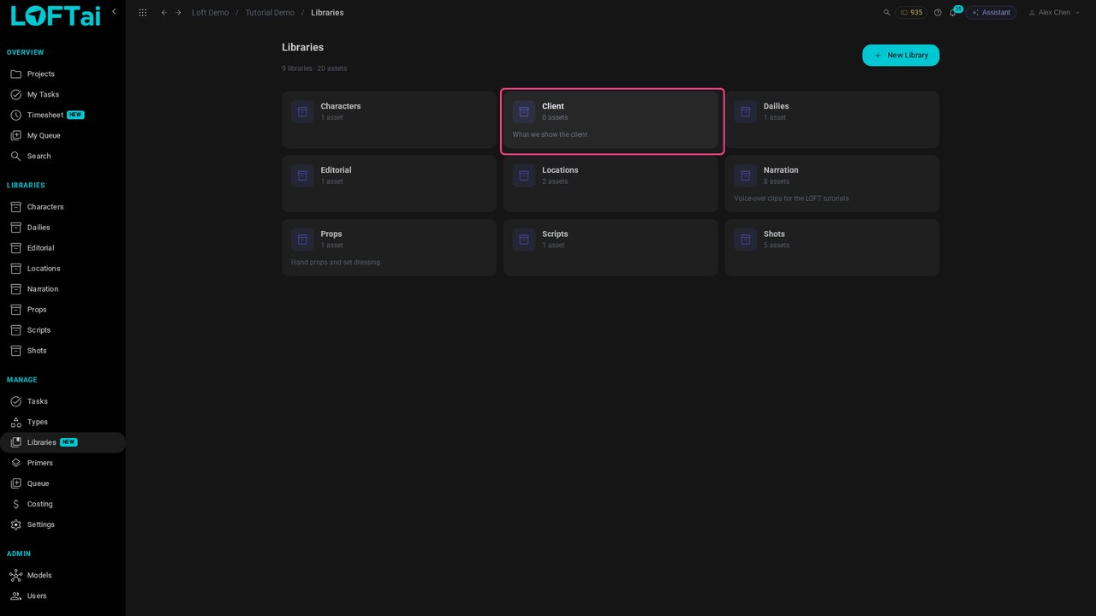Open Dailies in the sidebar library list
Image resolution: width=1096 pixels, height=616 pixels.
click(63, 228)
